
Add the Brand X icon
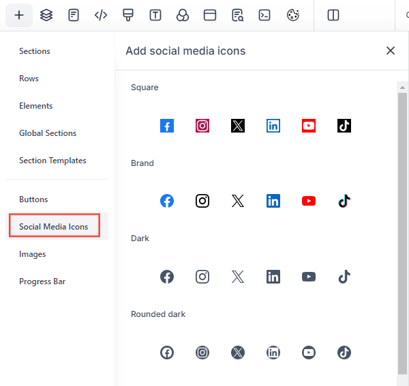(x=238, y=201)
